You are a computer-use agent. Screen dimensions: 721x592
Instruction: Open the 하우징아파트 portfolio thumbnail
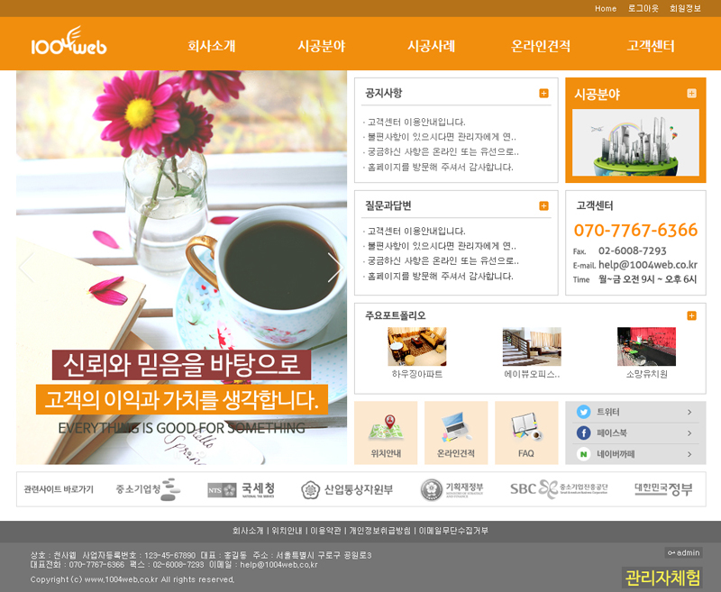[x=416, y=347]
